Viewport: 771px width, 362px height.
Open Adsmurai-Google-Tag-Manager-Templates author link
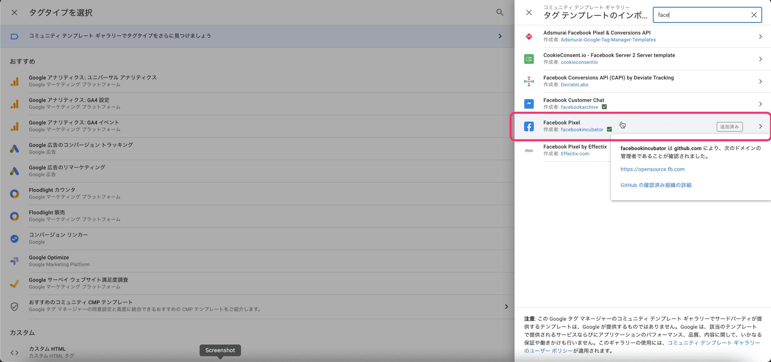click(x=608, y=40)
